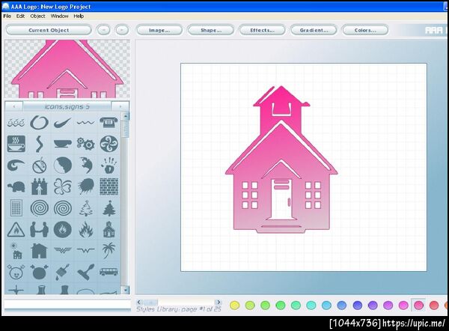Select the telephone icon in library
The height and width of the screenshot is (331, 449).
[109, 123]
